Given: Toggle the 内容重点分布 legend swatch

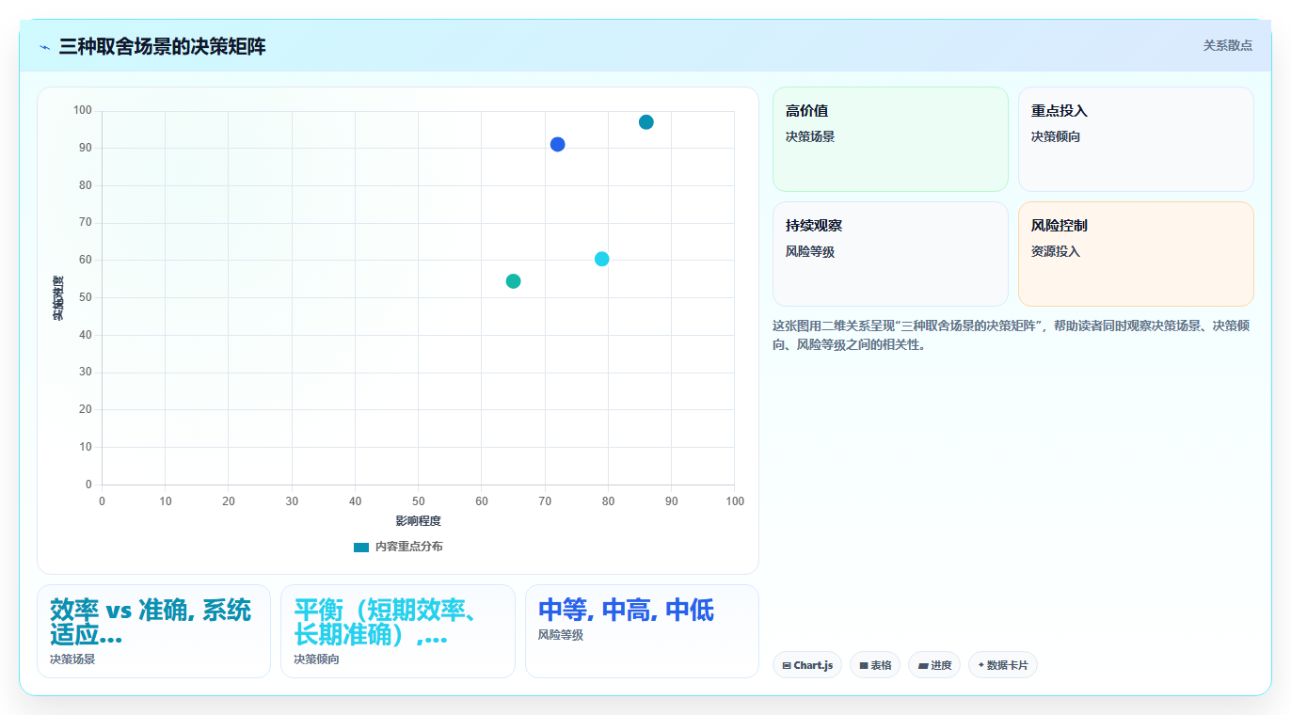Looking at the screenshot, I should click(361, 547).
